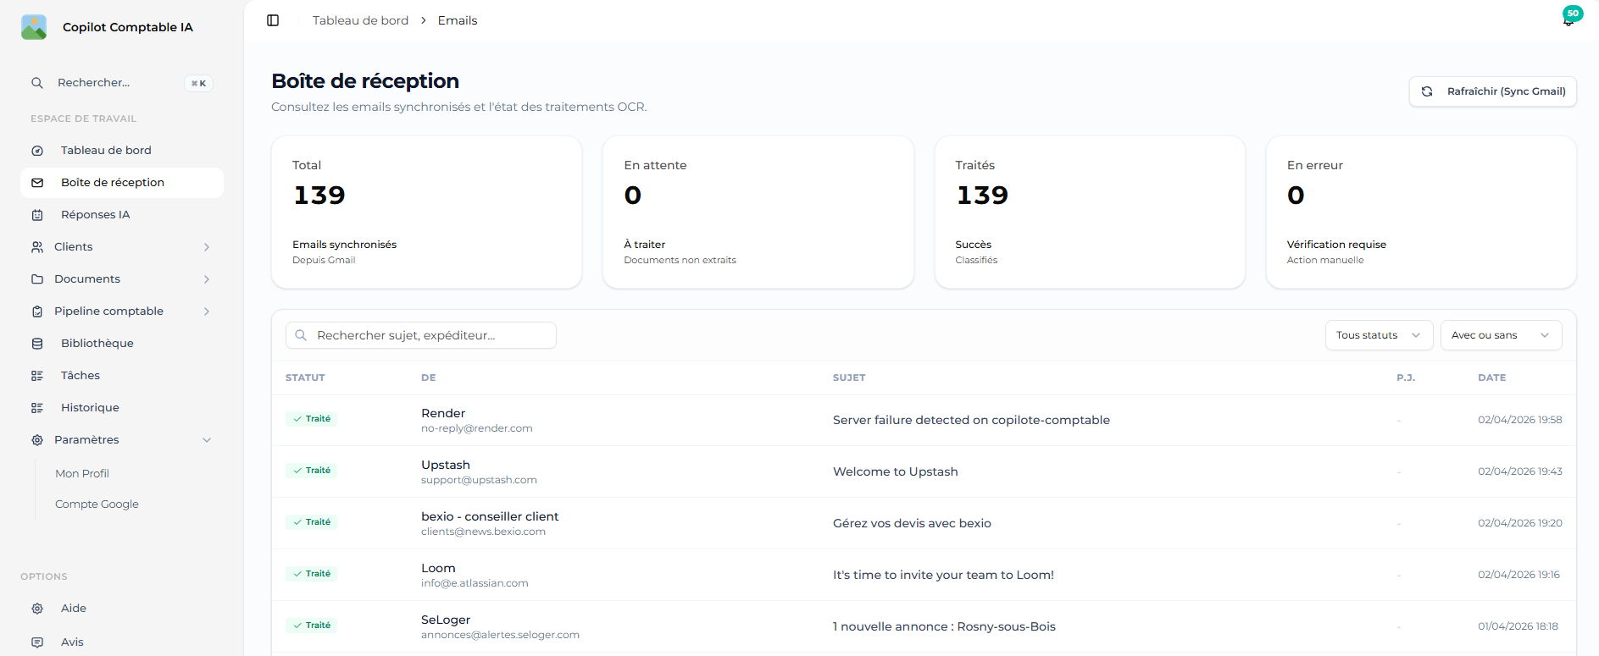Click the En erreur card
Image resolution: width=1599 pixels, height=656 pixels.
pyautogui.click(x=1421, y=212)
